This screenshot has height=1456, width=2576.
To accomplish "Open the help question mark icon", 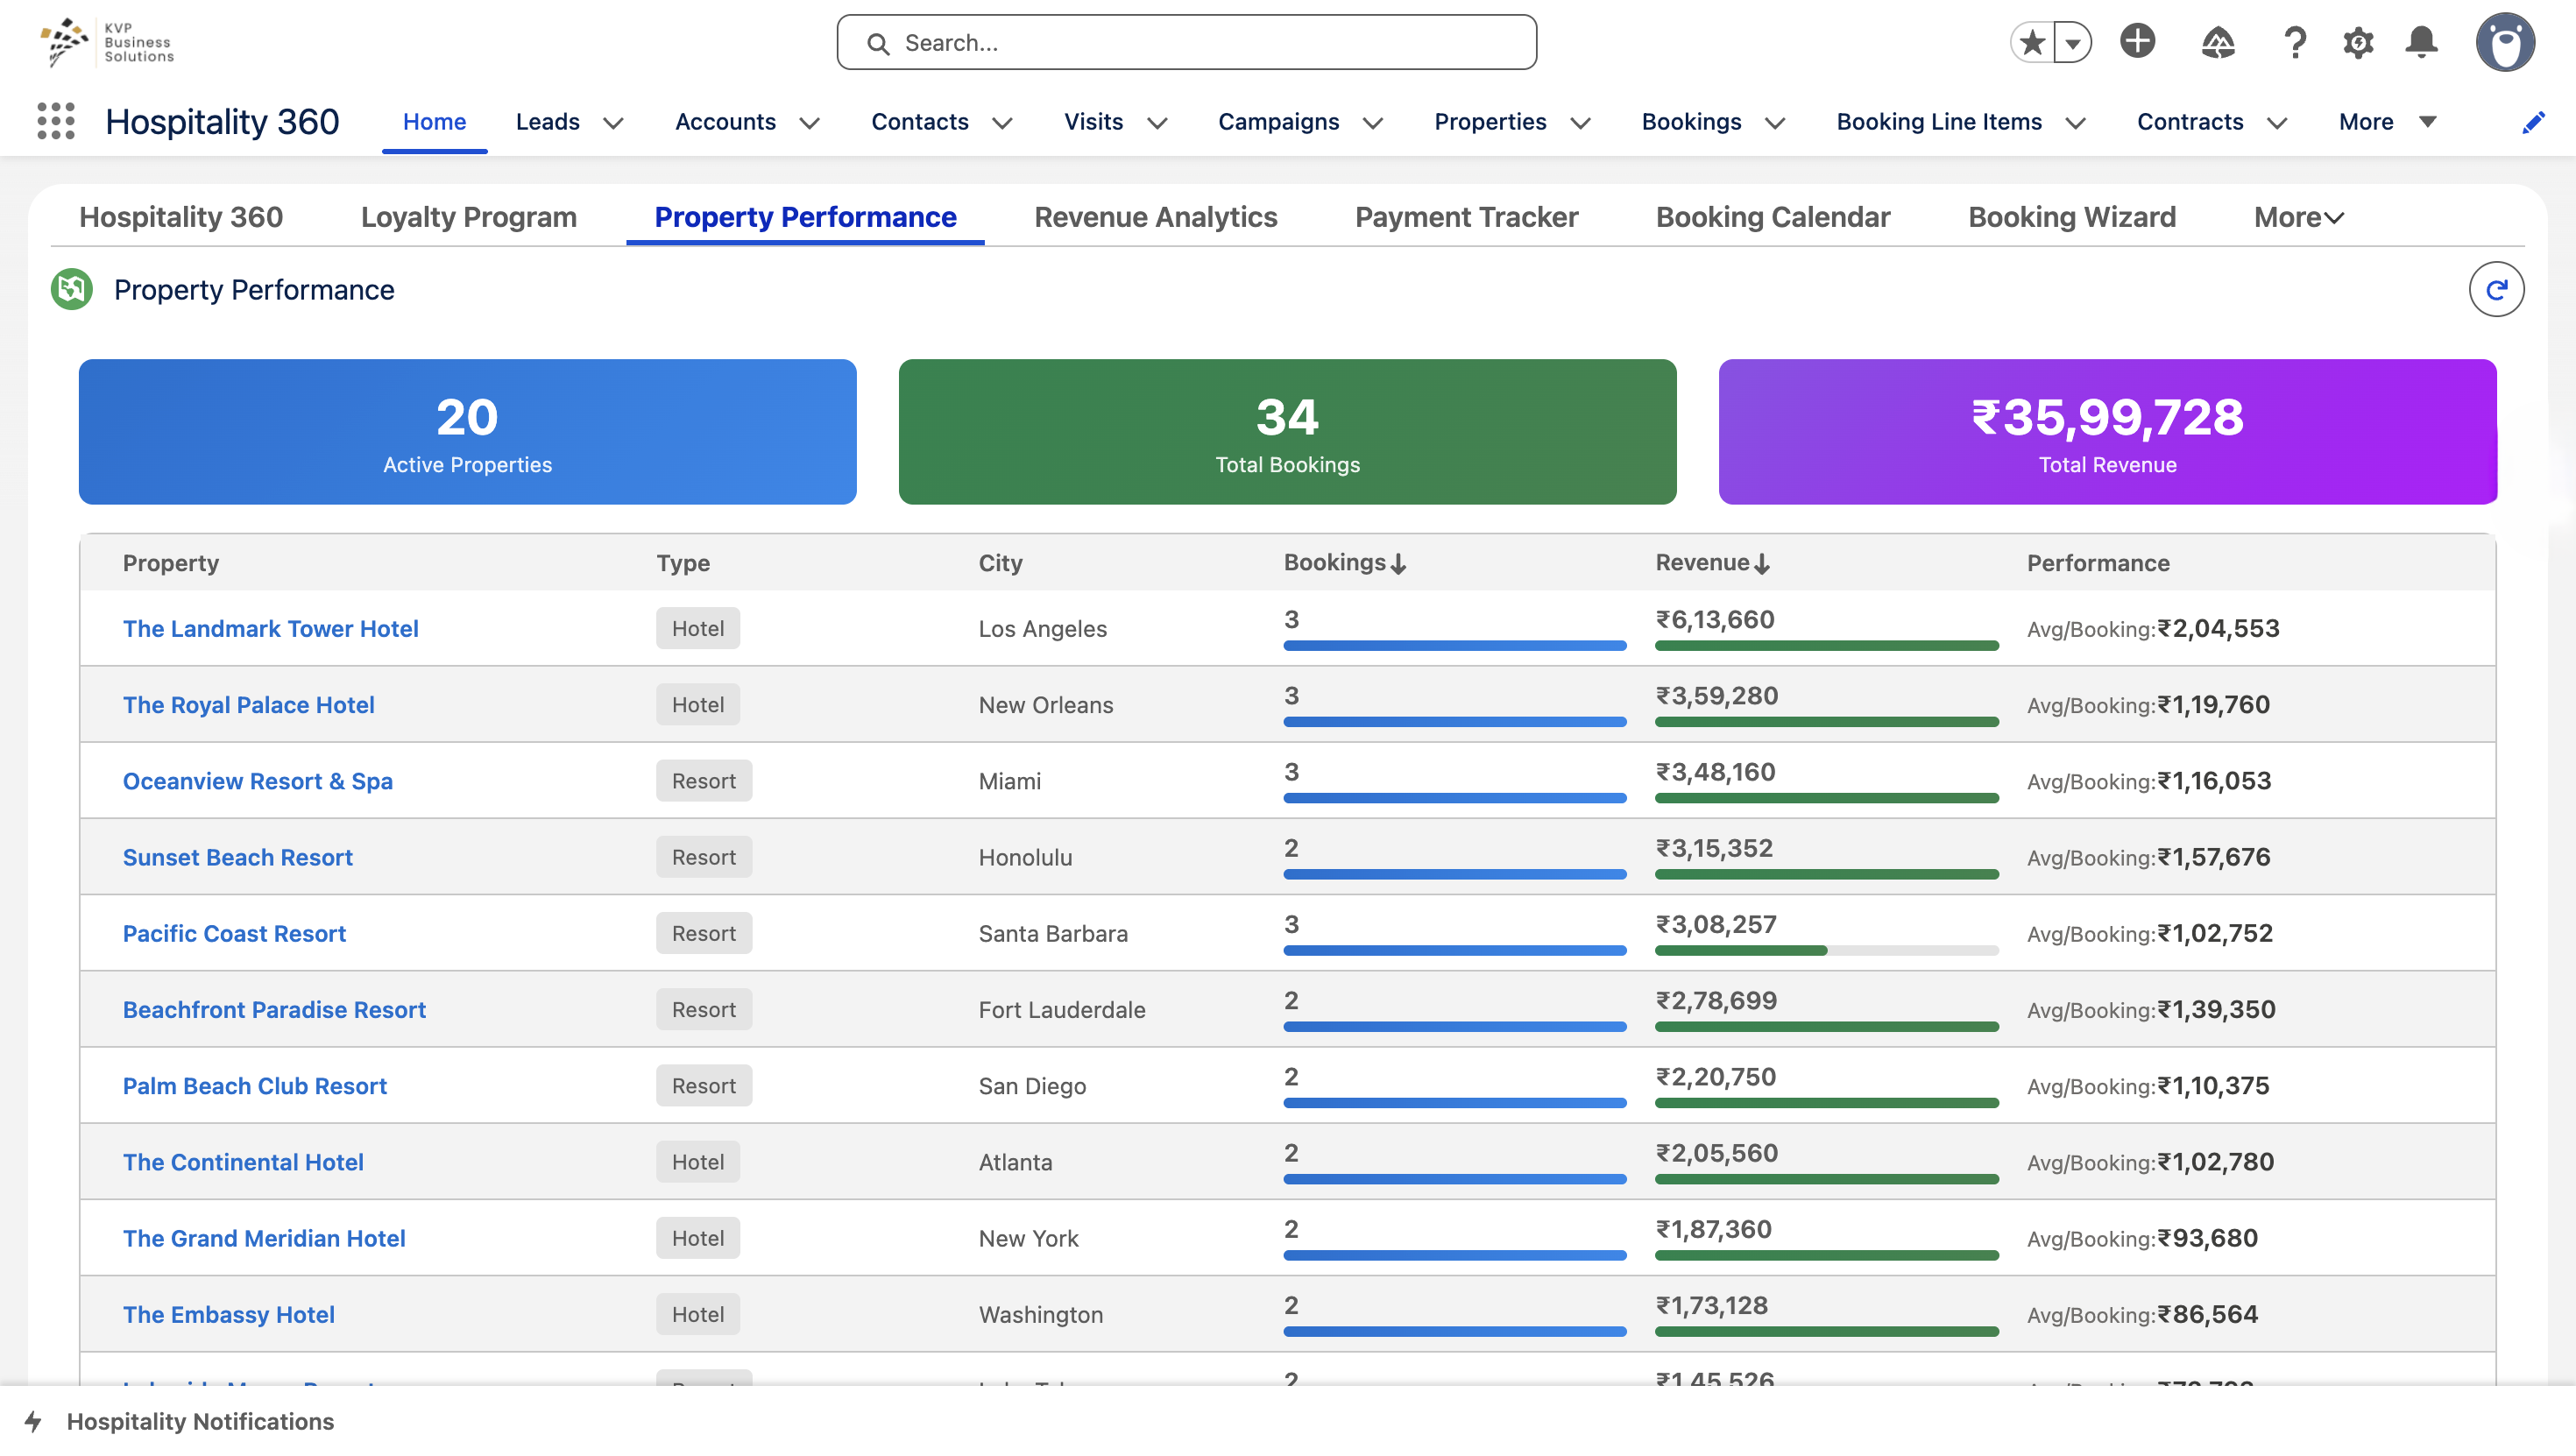I will click(2295, 43).
